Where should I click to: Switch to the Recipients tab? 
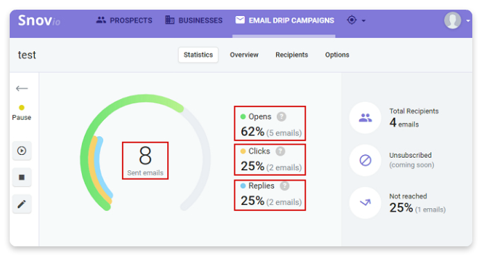pos(291,55)
